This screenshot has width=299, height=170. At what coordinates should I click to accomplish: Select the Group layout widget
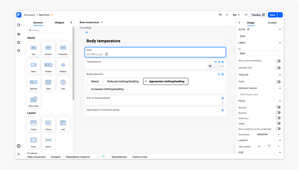(x=33, y=141)
